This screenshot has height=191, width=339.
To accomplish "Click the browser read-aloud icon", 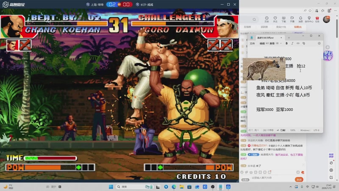I will (x=305, y=10).
